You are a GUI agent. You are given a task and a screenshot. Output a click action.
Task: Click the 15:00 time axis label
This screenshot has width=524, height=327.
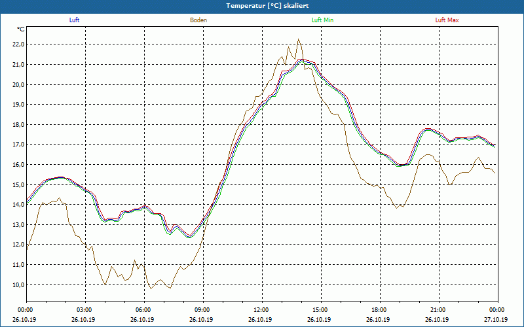[321, 310]
